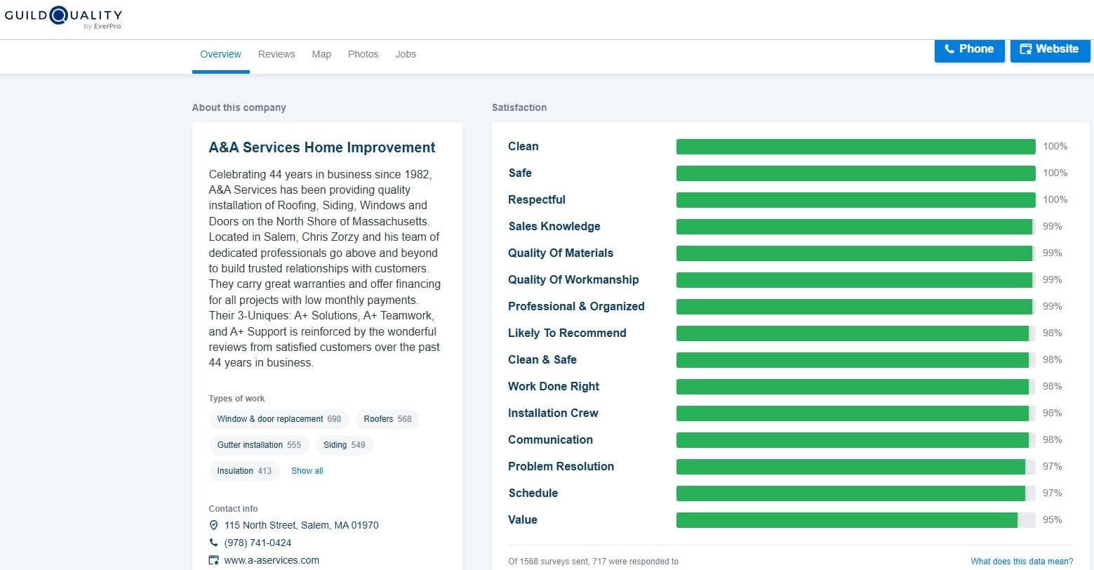Click the 'About this company' label
Viewport: 1094px width, 570px height.
[239, 107]
